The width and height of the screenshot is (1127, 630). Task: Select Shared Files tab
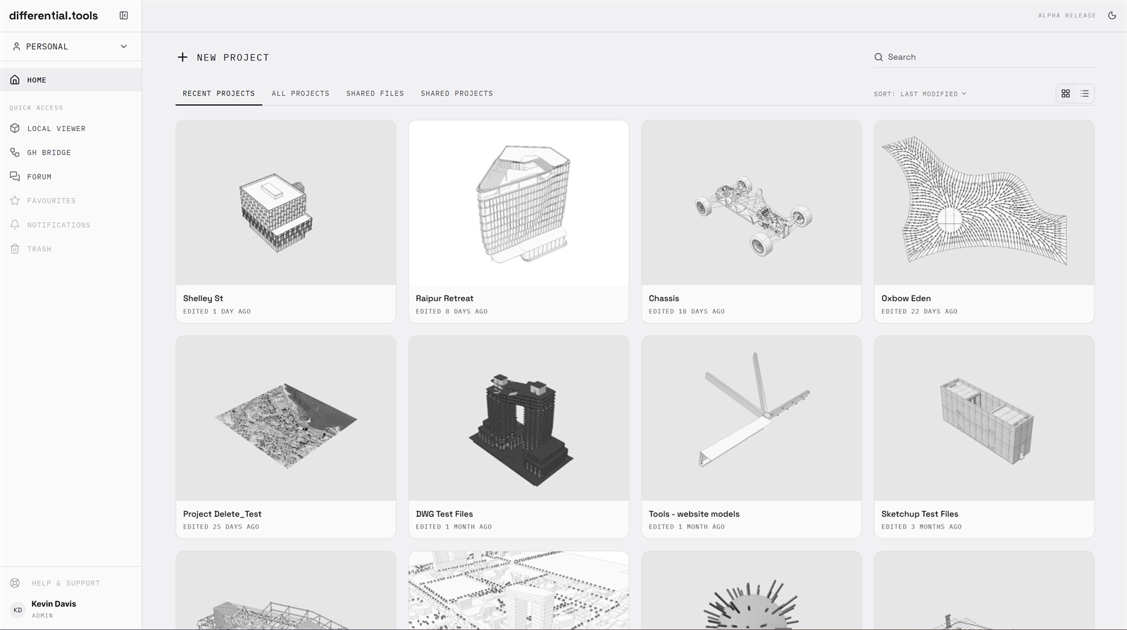click(x=375, y=94)
